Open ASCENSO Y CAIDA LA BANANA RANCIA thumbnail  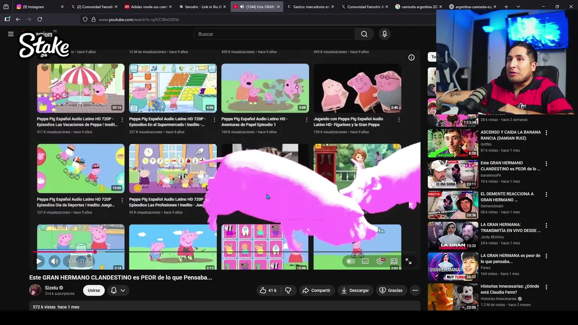tap(453, 143)
